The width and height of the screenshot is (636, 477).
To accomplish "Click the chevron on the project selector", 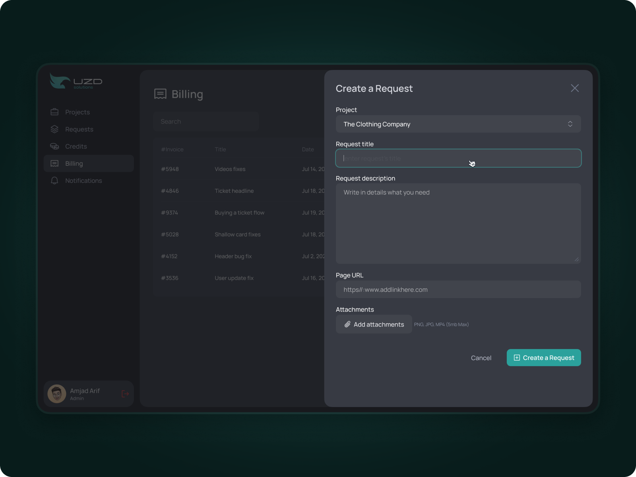I will click(x=570, y=124).
